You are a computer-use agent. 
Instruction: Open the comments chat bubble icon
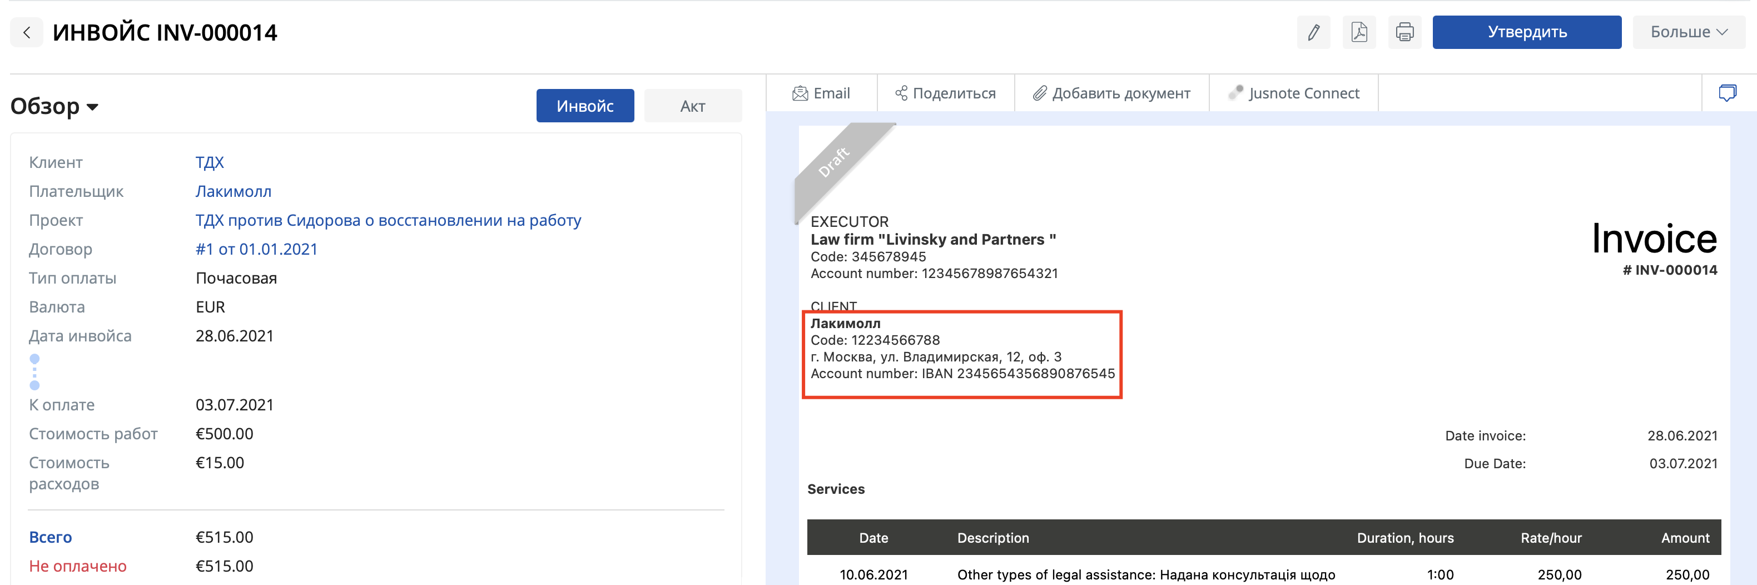pos(1727,93)
